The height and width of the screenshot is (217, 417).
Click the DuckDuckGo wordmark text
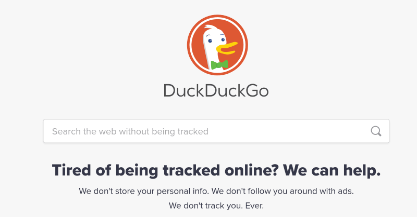pyautogui.click(x=216, y=91)
